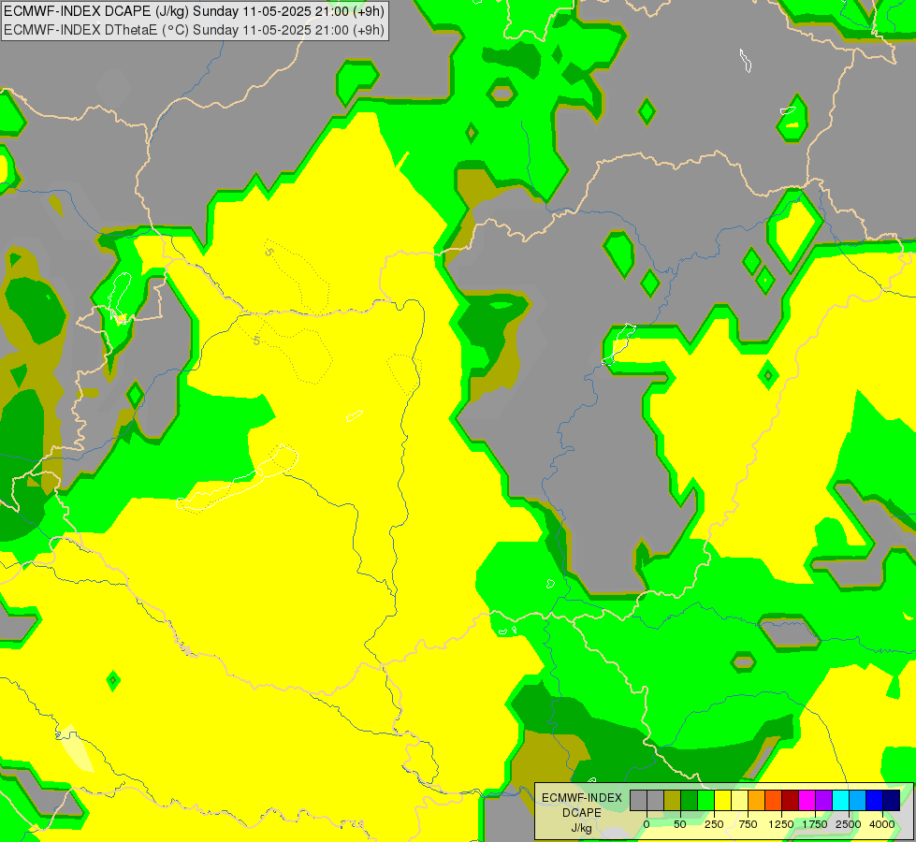Click the pure blue legend swatch
This screenshot has width=916, height=842.
tap(875, 801)
